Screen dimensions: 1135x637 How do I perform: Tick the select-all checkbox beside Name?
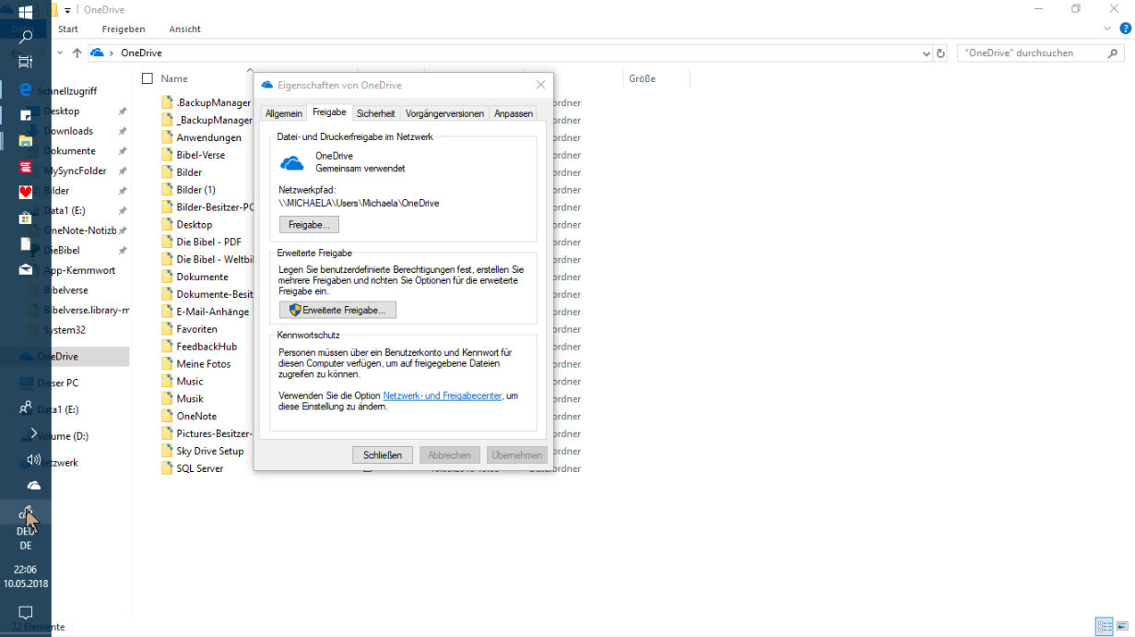(148, 78)
